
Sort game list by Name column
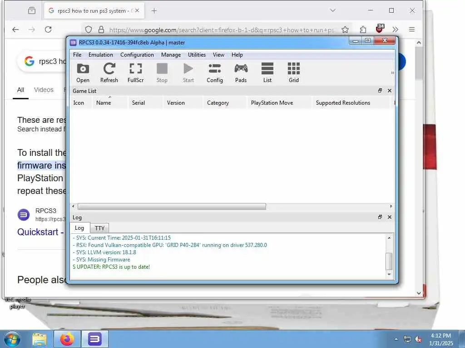[x=110, y=103]
